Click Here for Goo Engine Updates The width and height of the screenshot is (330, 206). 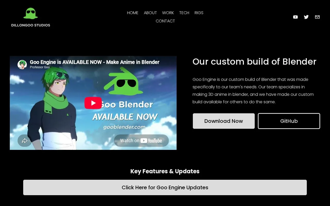165,187
